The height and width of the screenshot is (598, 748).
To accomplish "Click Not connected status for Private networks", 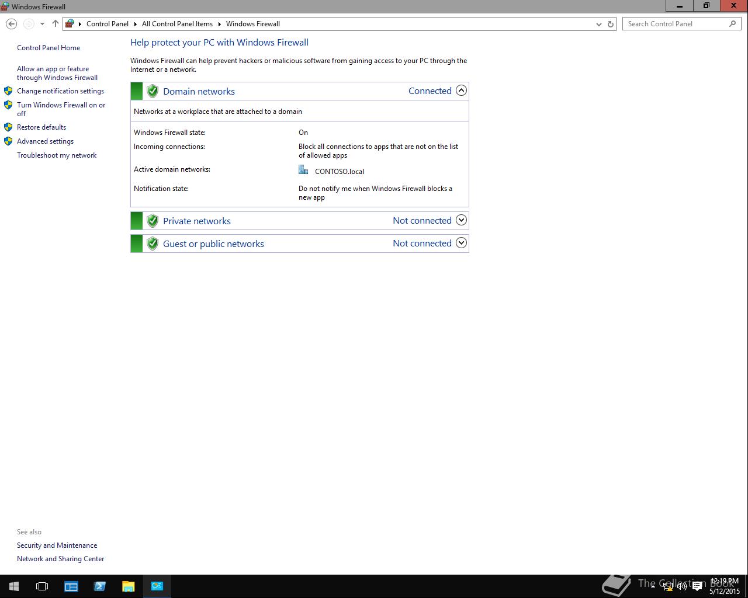I will pos(422,220).
